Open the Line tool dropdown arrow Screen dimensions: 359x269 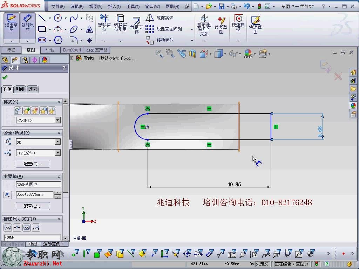50,18
